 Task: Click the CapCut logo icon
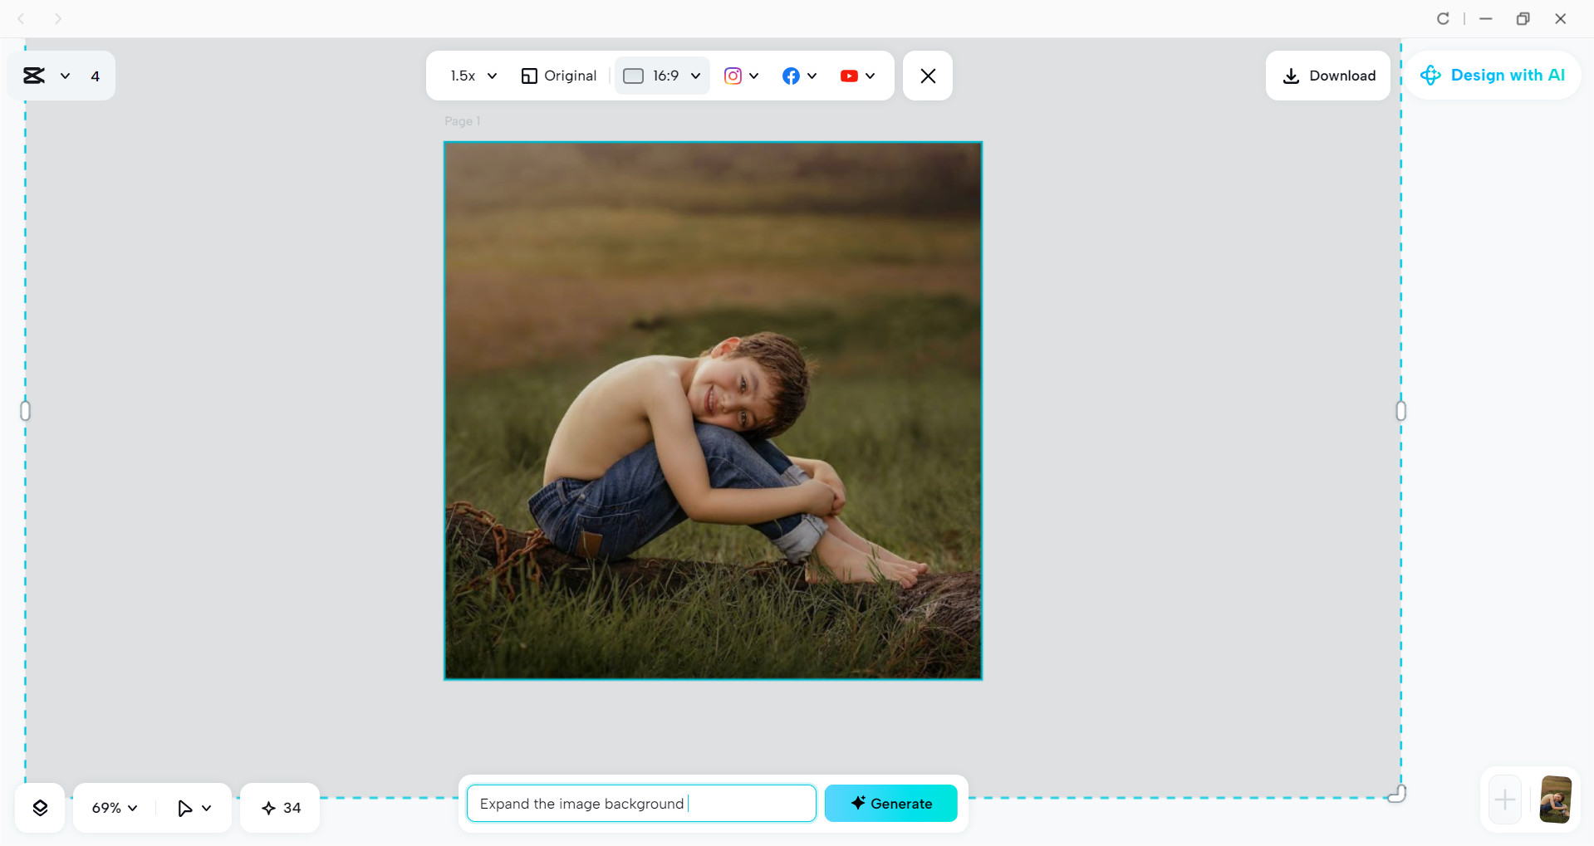34,75
